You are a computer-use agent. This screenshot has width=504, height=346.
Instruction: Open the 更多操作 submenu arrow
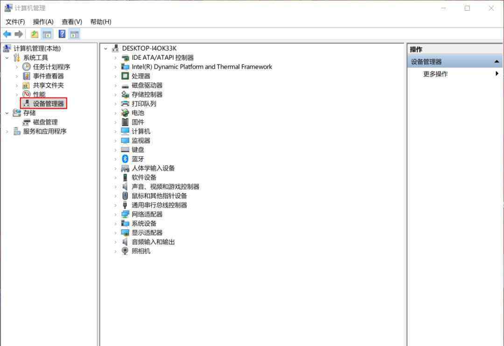coord(497,74)
